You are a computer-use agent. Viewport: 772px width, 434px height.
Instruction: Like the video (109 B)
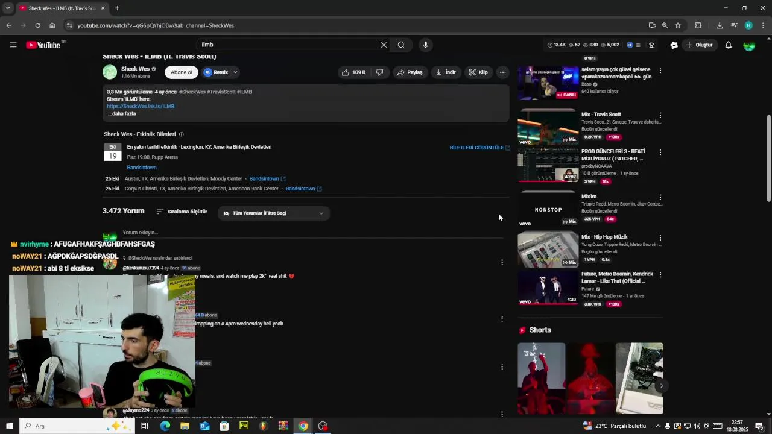(354, 72)
